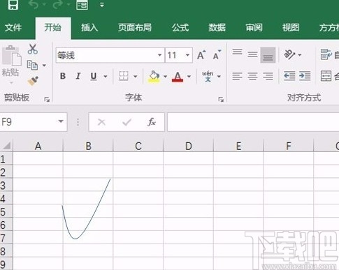Open the Copy dropdown arrow

44,66
